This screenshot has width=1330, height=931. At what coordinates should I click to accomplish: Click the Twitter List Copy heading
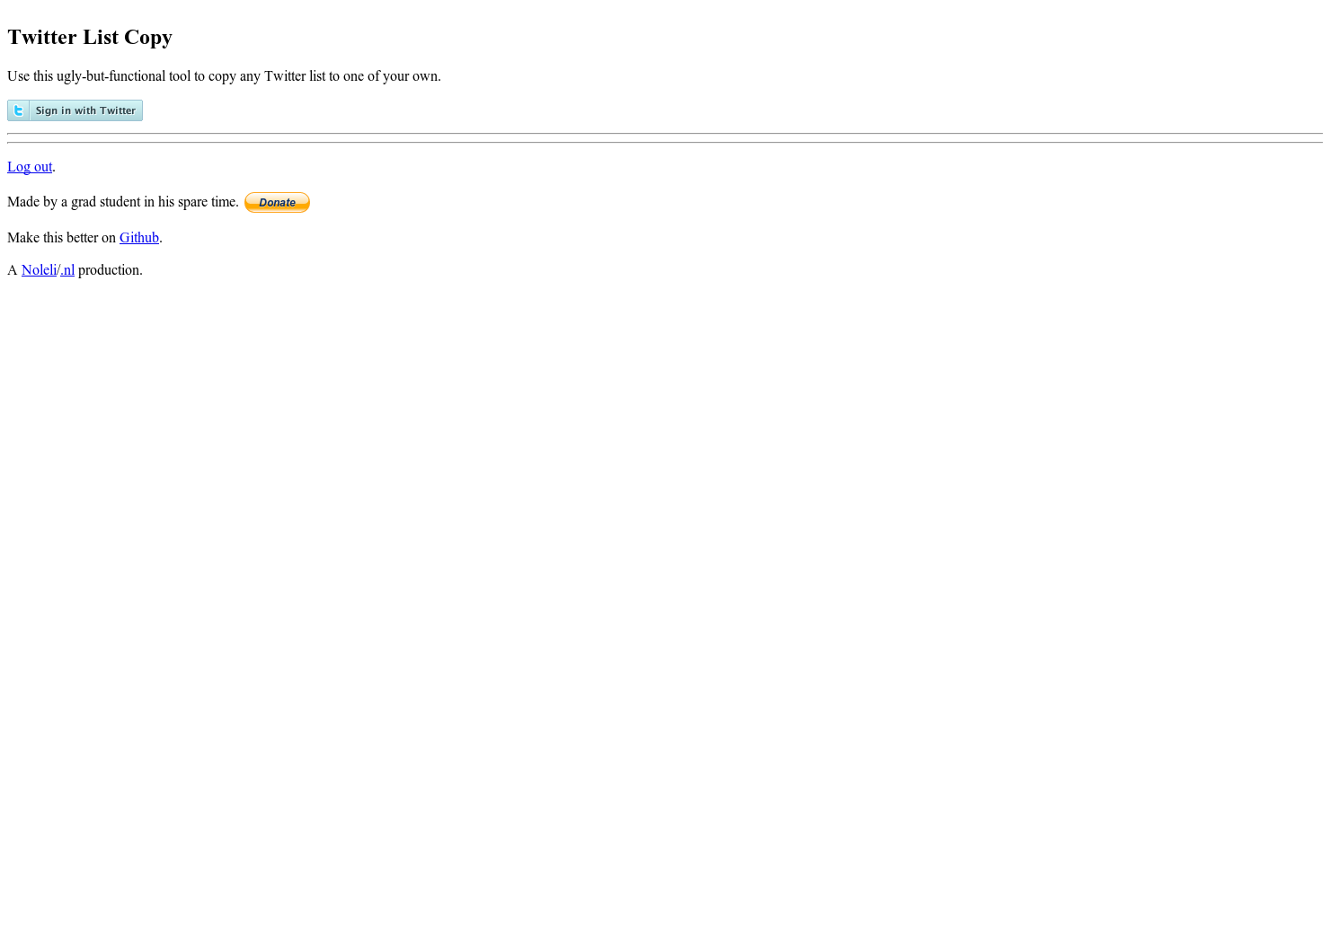[89, 37]
